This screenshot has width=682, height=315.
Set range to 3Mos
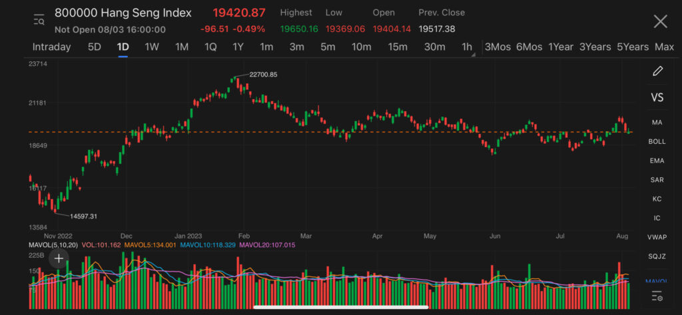pyautogui.click(x=498, y=47)
